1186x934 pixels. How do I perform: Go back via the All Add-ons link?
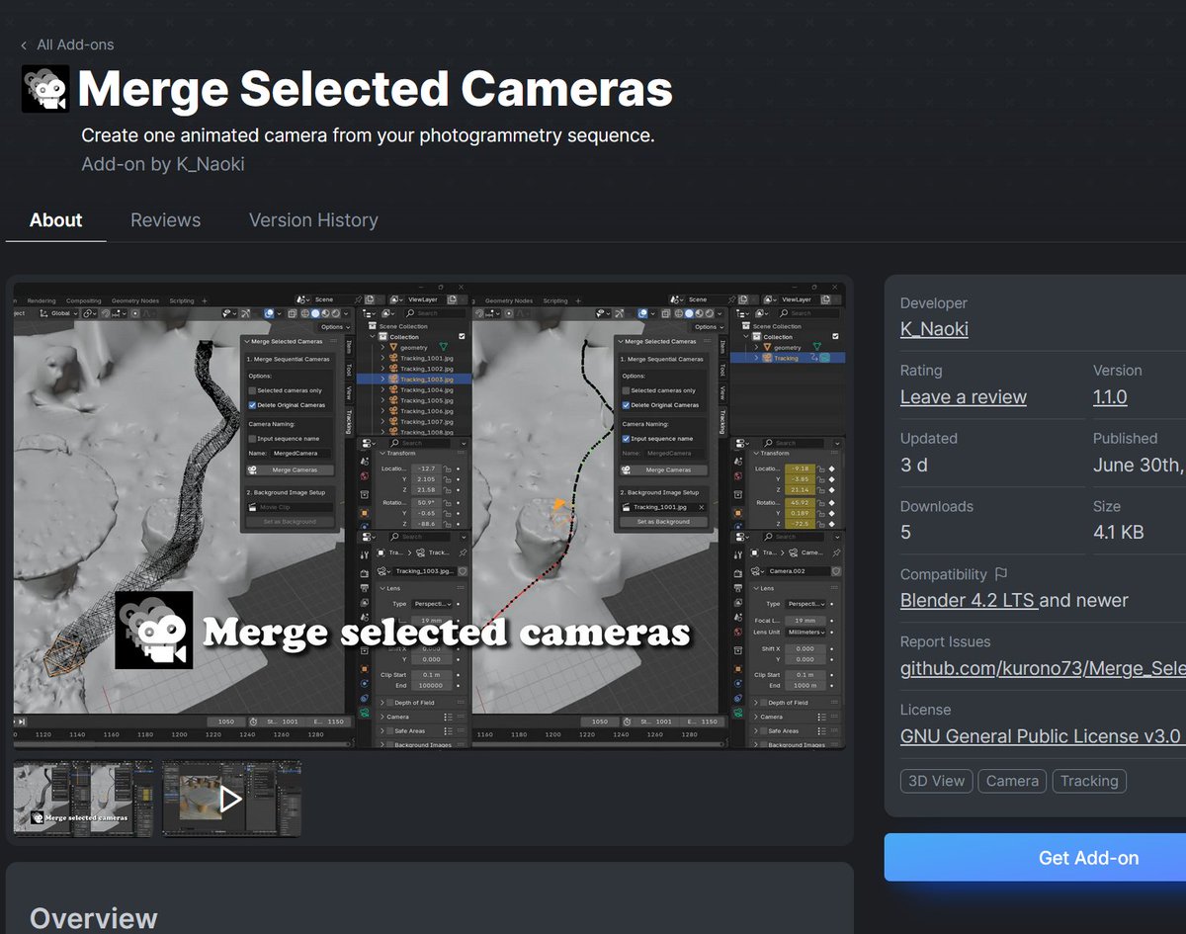pos(75,44)
